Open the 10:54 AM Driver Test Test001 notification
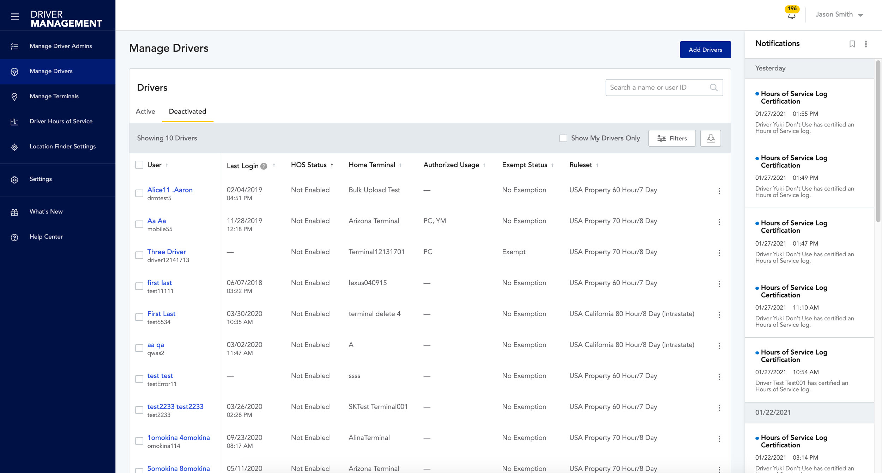 [809, 370]
